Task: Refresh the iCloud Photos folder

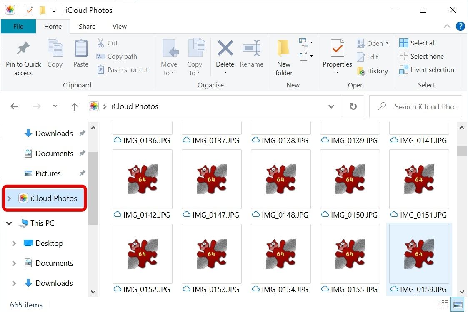Action: pyautogui.click(x=353, y=106)
